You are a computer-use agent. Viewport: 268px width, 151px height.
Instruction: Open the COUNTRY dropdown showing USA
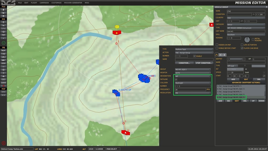coord(246,18)
